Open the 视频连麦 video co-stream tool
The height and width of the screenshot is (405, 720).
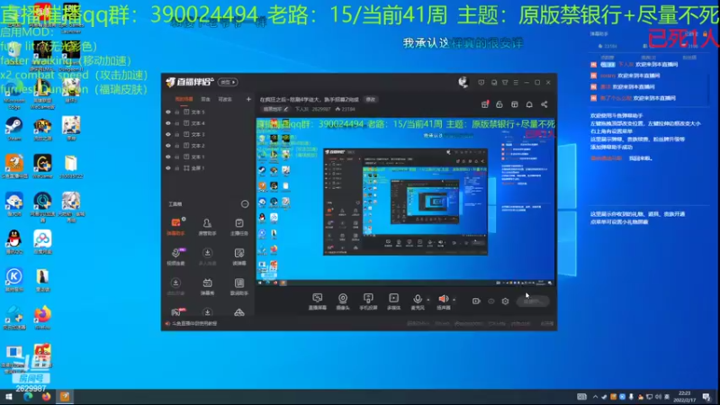click(x=175, y=256)
